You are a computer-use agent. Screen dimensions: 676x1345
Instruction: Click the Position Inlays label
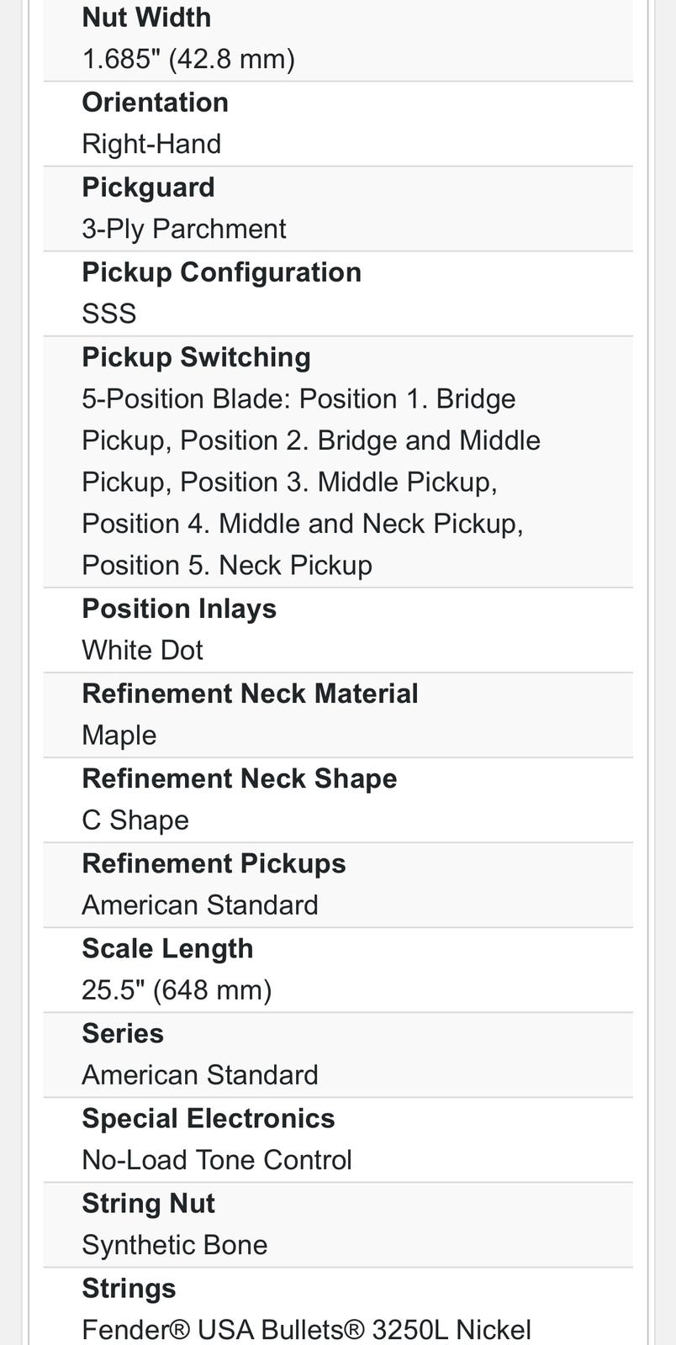[179, 609]
